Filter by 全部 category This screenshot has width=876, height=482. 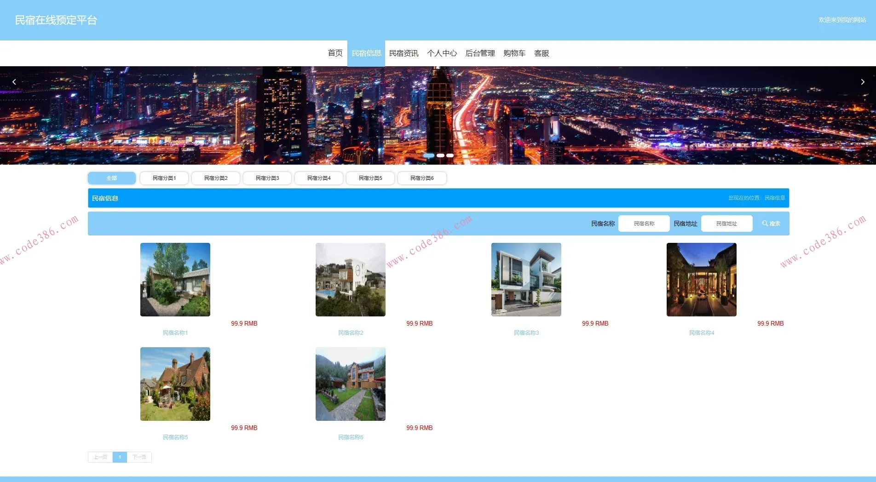[112, 178]
